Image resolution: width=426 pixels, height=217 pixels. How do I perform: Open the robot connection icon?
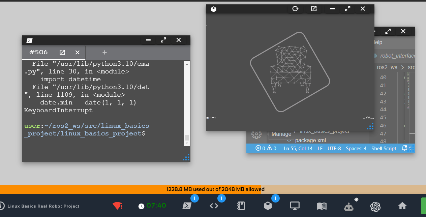coord(348,206)
